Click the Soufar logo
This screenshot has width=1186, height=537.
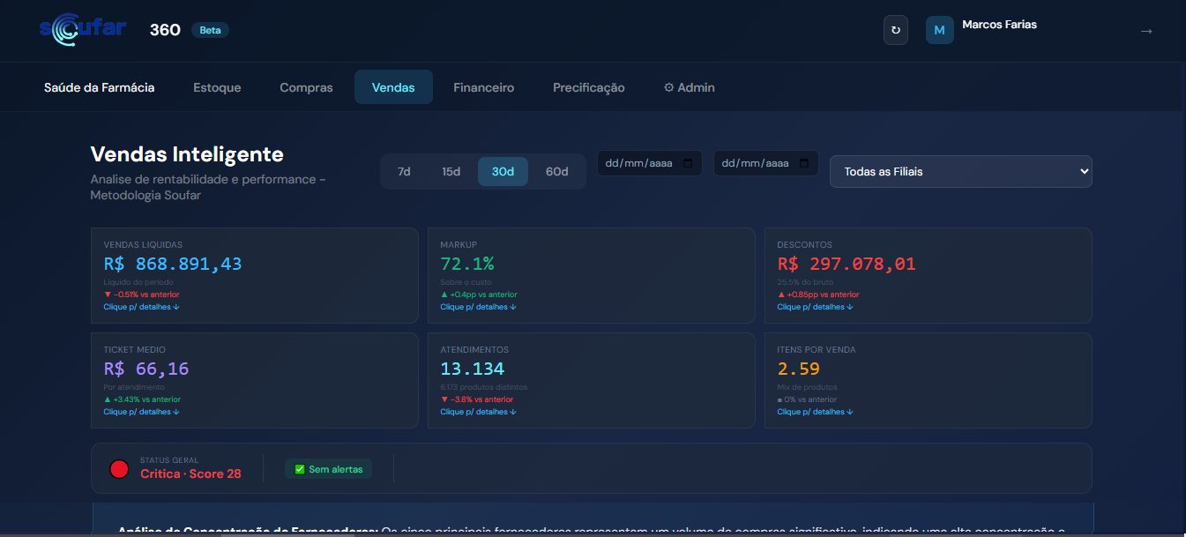(83, 30)
